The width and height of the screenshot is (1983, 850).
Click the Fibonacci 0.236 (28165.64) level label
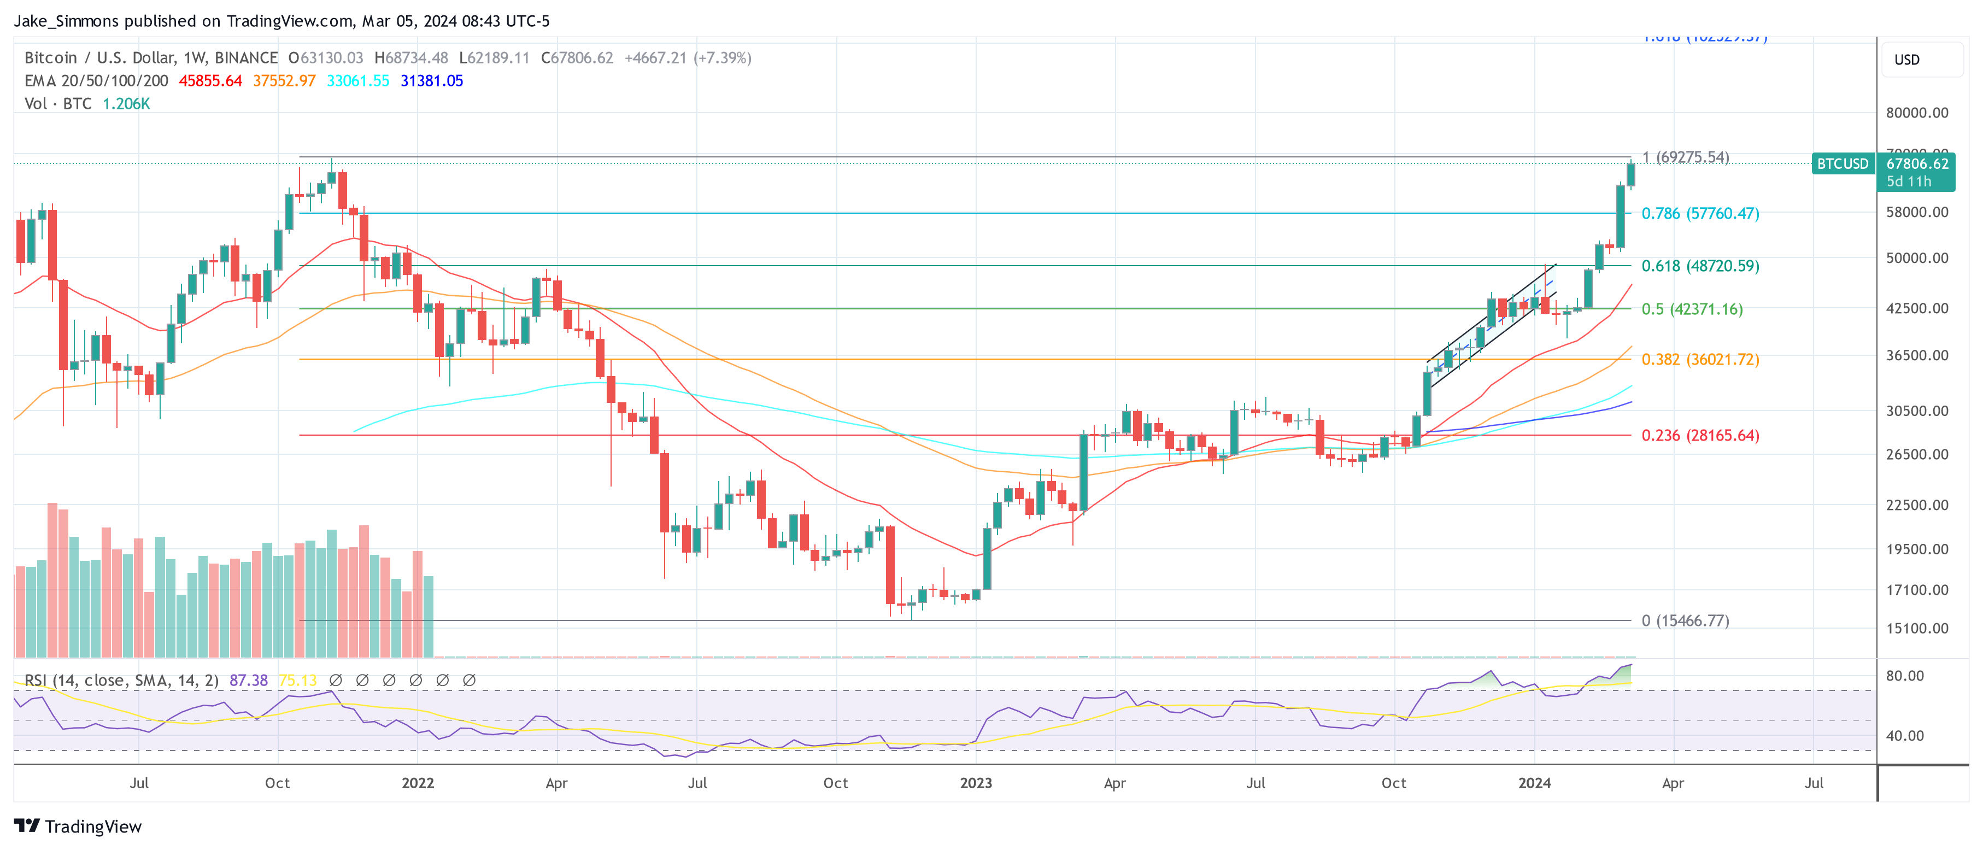1700,436
